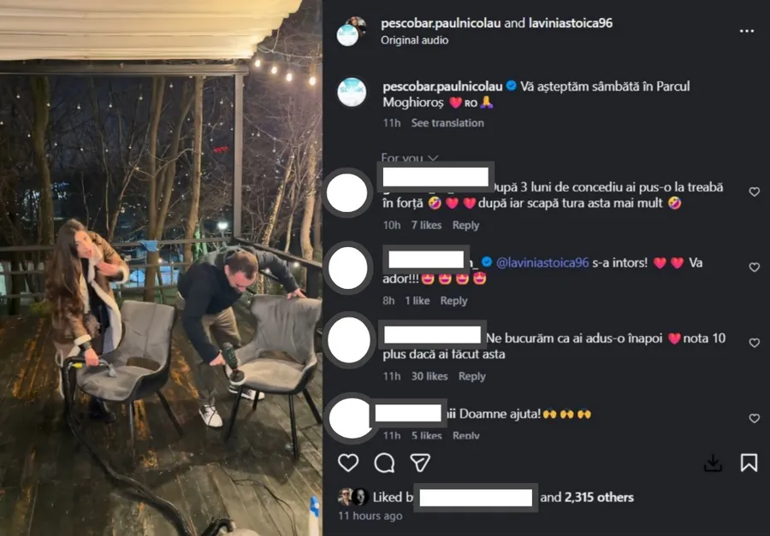Viewport: 770px width, 536px height.
Task: Like the 'Doamne ajuta!' comment
Action: pyautogui.click(x=755, y=419)
